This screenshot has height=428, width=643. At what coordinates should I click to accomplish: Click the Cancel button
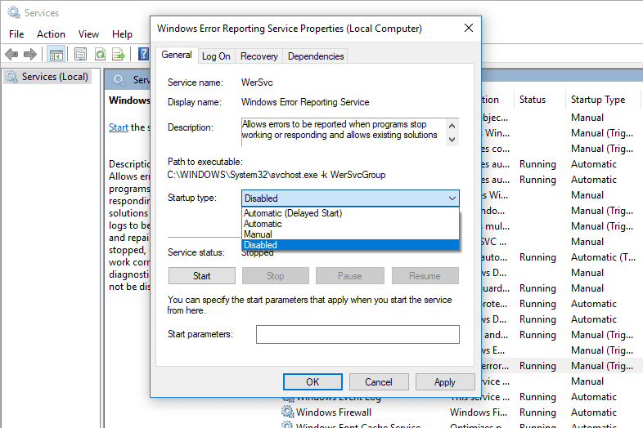tap(379, 381)
